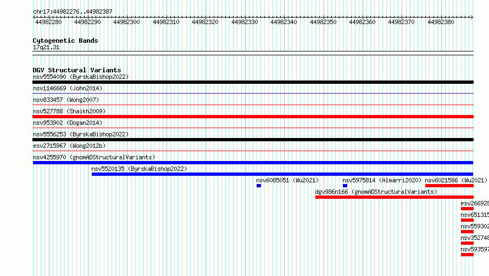Select the small blue glyph under nsv6085051
Viewport: 489px width, 276px height.
pos(259,186)
